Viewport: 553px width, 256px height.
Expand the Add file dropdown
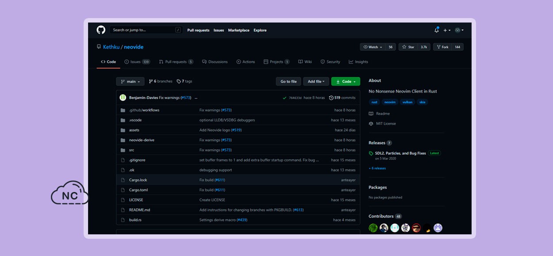coord(316,81)
